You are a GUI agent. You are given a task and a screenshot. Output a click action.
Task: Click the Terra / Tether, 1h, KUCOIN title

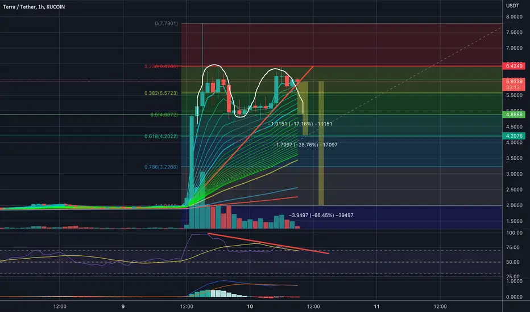point(34,7)
